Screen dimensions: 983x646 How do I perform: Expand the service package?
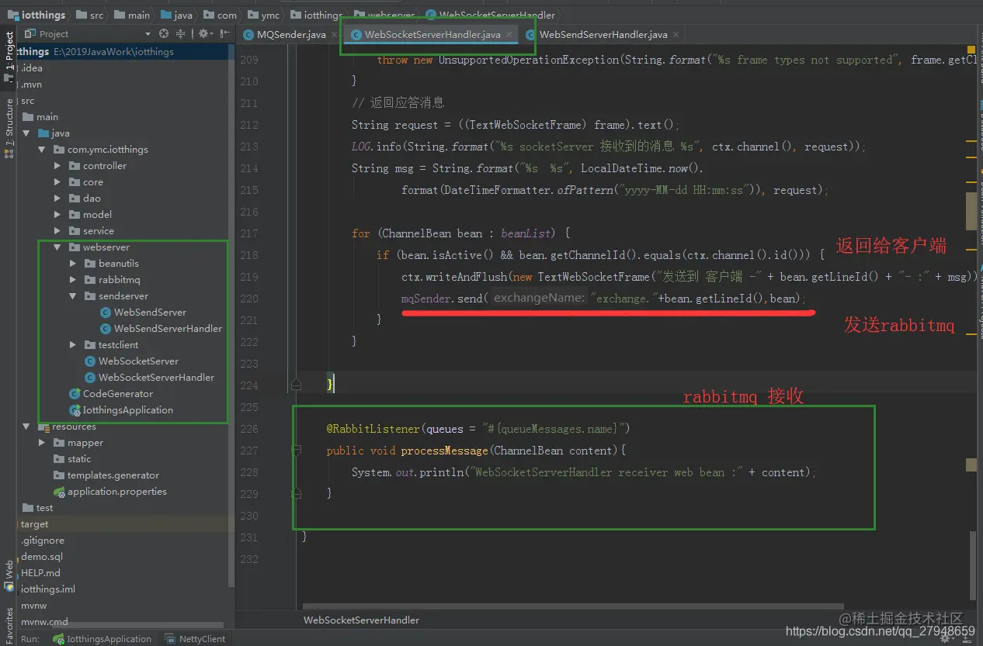point(57,231)
